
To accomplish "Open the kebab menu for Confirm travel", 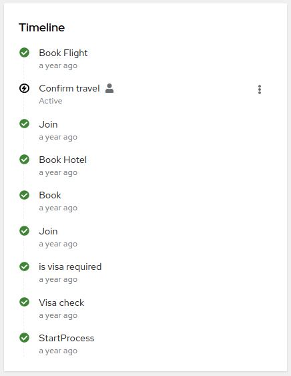I will [260, 89].
